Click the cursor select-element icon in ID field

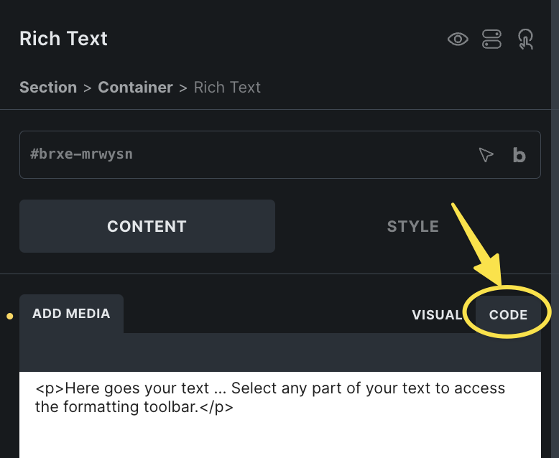486,154
